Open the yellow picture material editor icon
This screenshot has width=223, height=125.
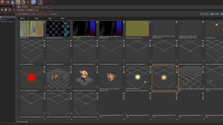18,2
